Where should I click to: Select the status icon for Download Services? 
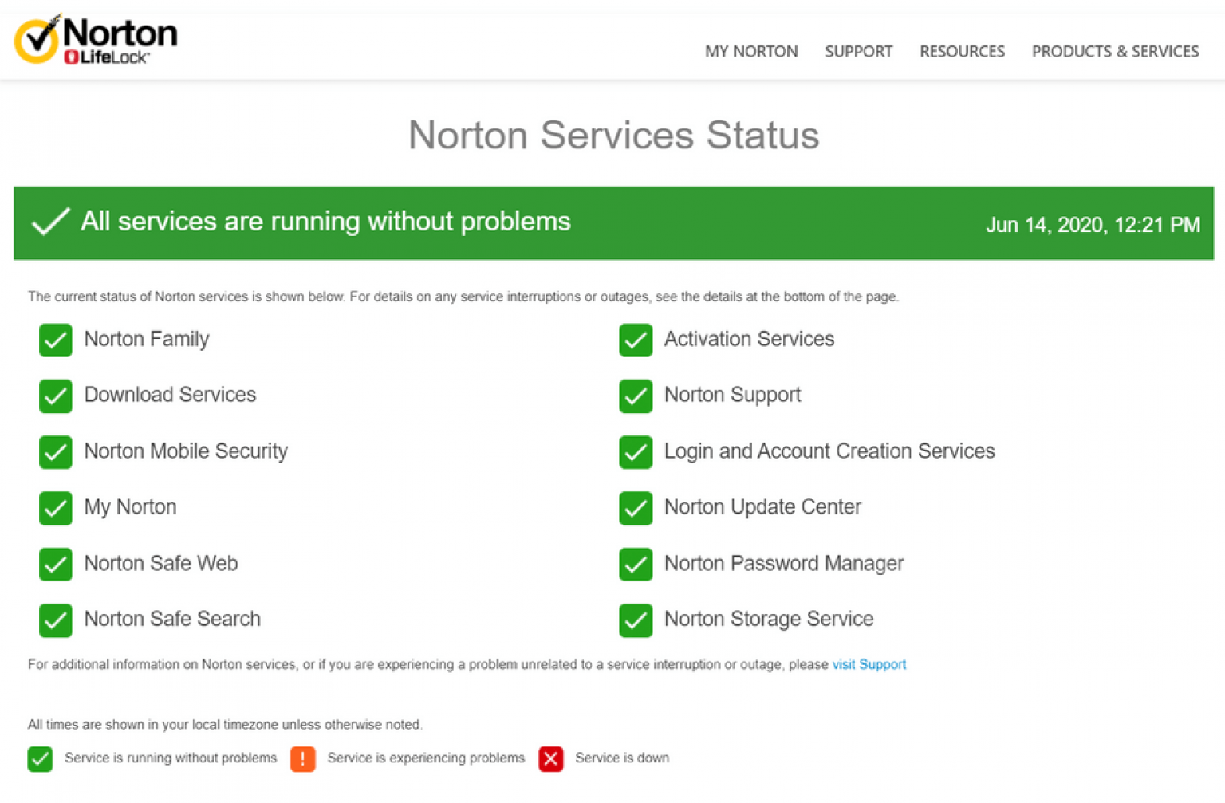[x=55, y=396]
